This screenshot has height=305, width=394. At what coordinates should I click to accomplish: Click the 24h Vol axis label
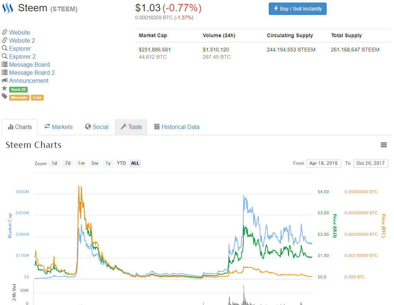click(14, 292)
